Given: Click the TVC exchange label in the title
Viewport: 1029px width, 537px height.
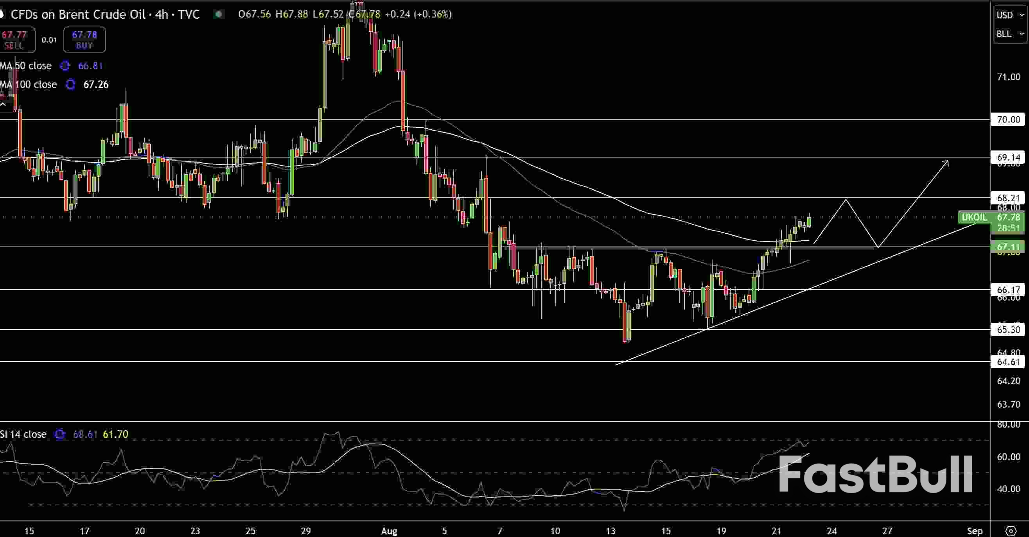Looking at the screenshot, I should tap(188, 14).
